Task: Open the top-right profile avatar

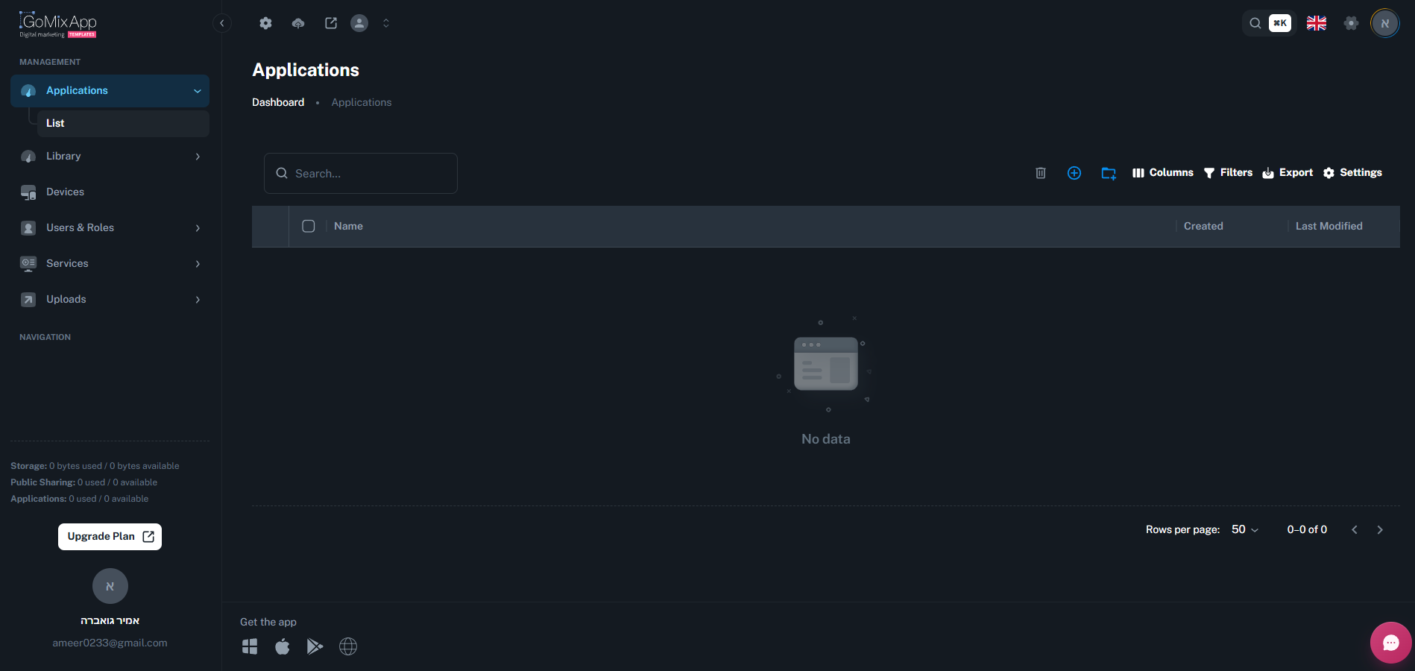Action: click(1385, 23)
